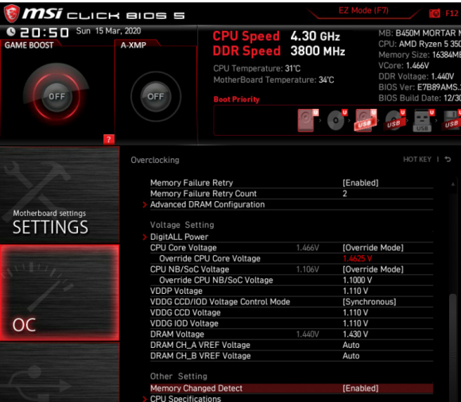The width and height of the screenshot is (461, 402).
Task: Click the CPU Speed 4.30 GHz readout
Action: [277, 36]
